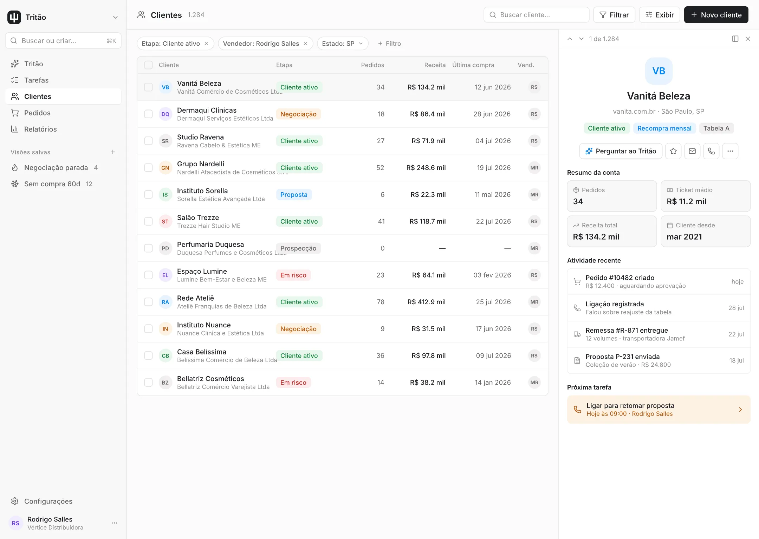This screenshot has height=539, width=759.
Task: Click the email envelope icon in detail panel
Action: pos(692,151)
